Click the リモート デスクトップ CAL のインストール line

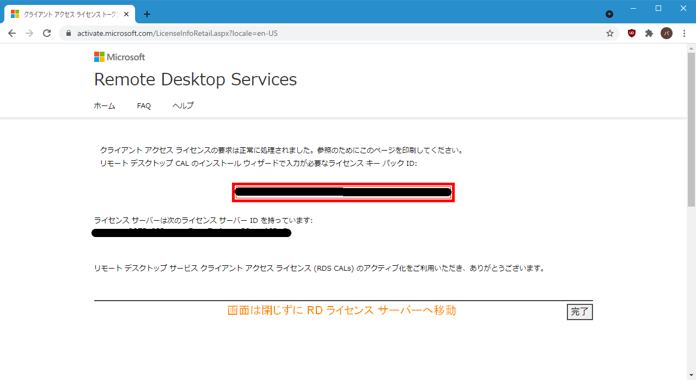tap(258, 163)
